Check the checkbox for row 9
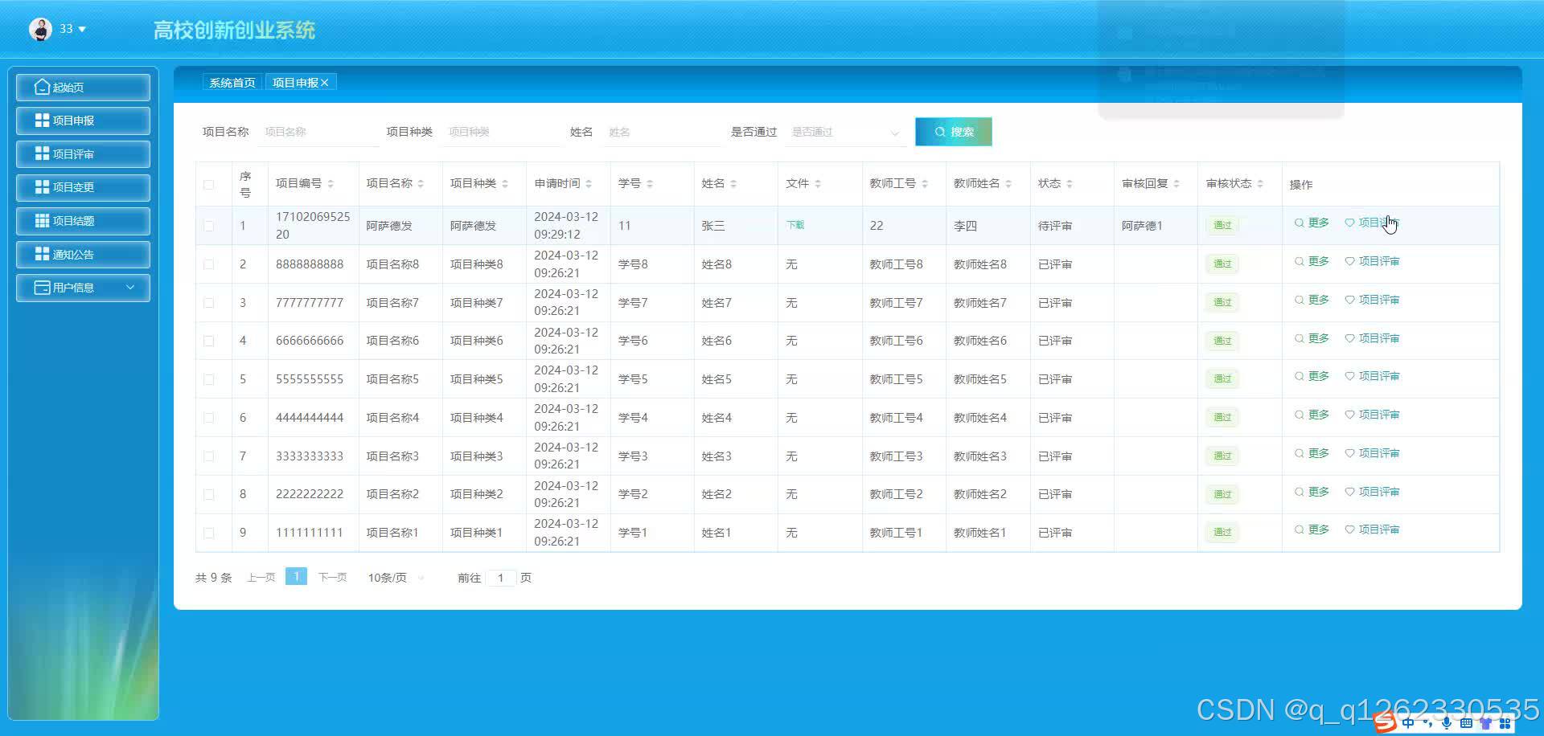Viewport: 1544px width, 736px height. tap(209, 533)
